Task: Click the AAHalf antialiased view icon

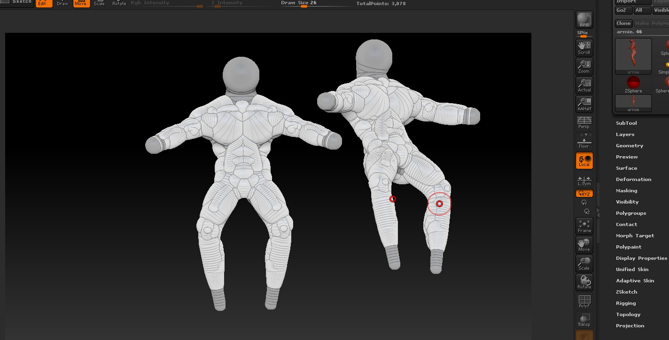Action: (x=584, y=104)
